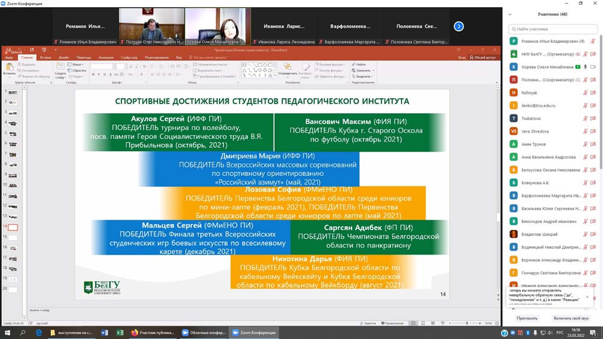Collapse the Участники panel chevron
This screenshot has width=603, height=339.
click(510, 14)
